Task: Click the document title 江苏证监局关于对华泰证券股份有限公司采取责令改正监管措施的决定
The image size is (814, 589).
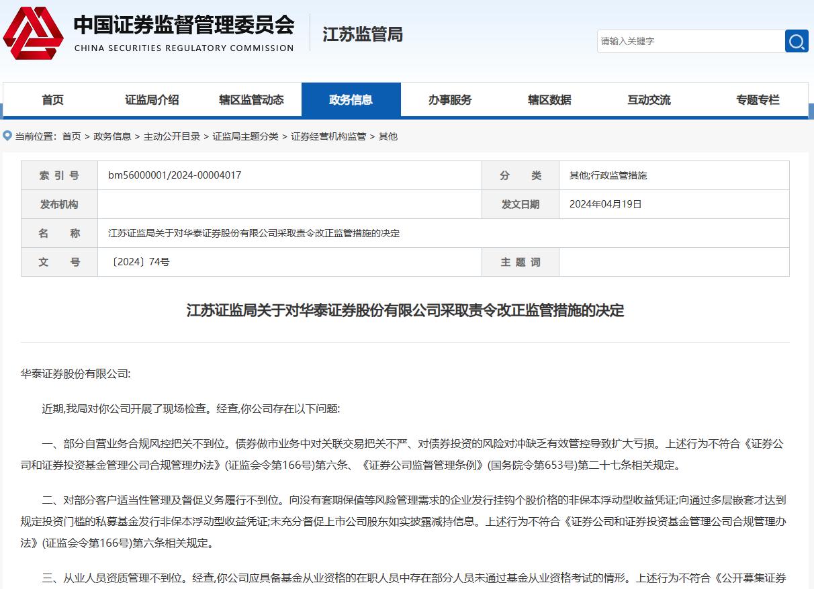Action: pos(406,311)
